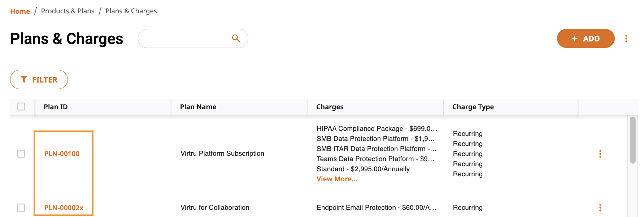Click the Plans & Charges page heading

(67, 39)
